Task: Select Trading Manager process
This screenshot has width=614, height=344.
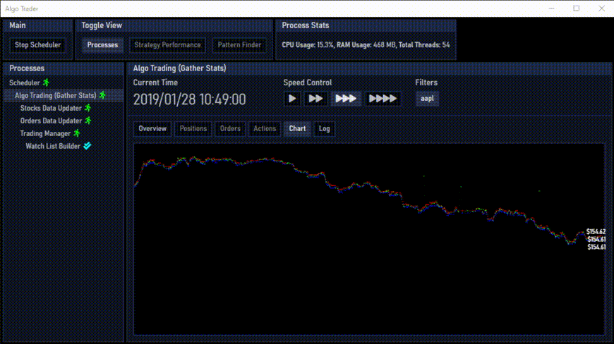Action: [x=45, y=134]
